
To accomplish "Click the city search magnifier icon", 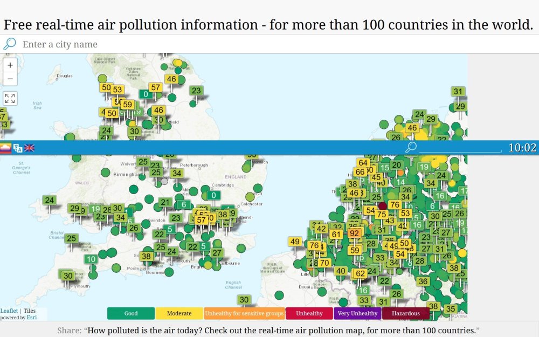I will tap(10, 44).
